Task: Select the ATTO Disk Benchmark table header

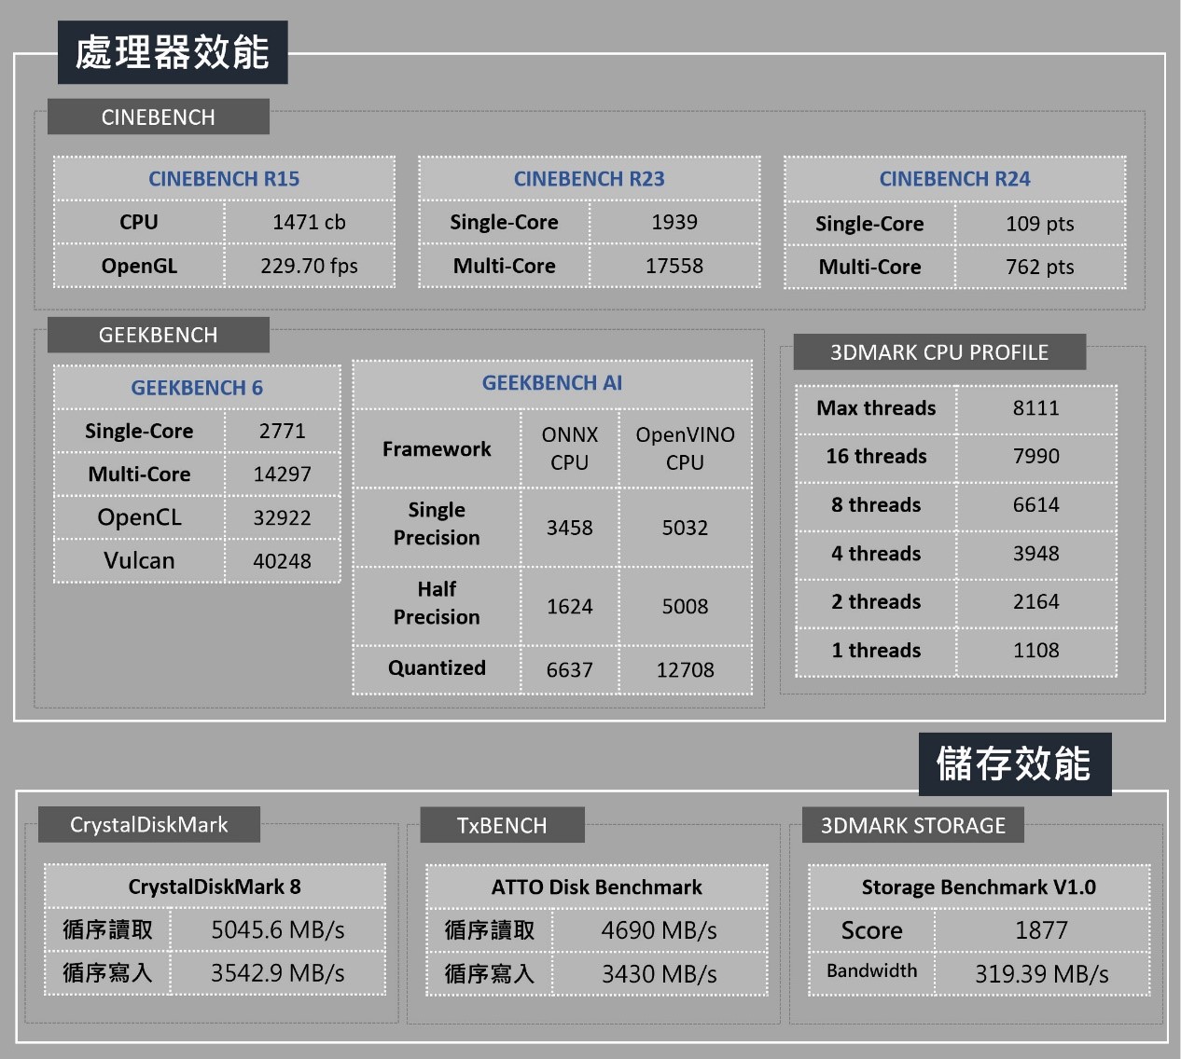Action: [597, 887]
